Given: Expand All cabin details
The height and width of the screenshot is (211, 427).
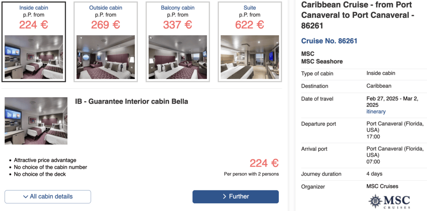Looking at the screenshot, I should coord(48,197).
